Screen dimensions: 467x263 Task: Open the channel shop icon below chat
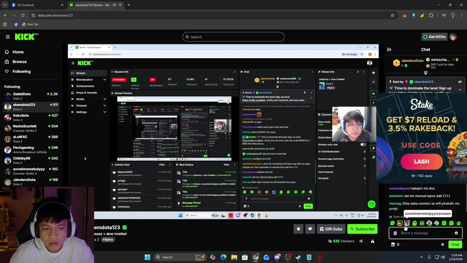(393, 245)
